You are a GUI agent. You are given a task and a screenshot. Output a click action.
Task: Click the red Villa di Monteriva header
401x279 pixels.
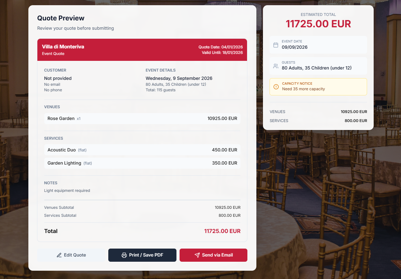click(142, 50)
